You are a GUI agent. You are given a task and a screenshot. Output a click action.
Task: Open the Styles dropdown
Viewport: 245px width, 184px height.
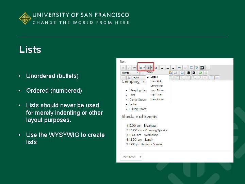pos(139,78)
